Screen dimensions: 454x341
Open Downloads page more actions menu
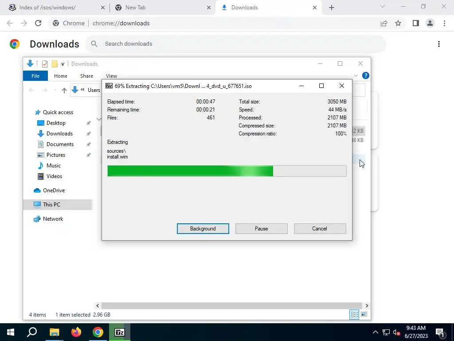[439, 44]
